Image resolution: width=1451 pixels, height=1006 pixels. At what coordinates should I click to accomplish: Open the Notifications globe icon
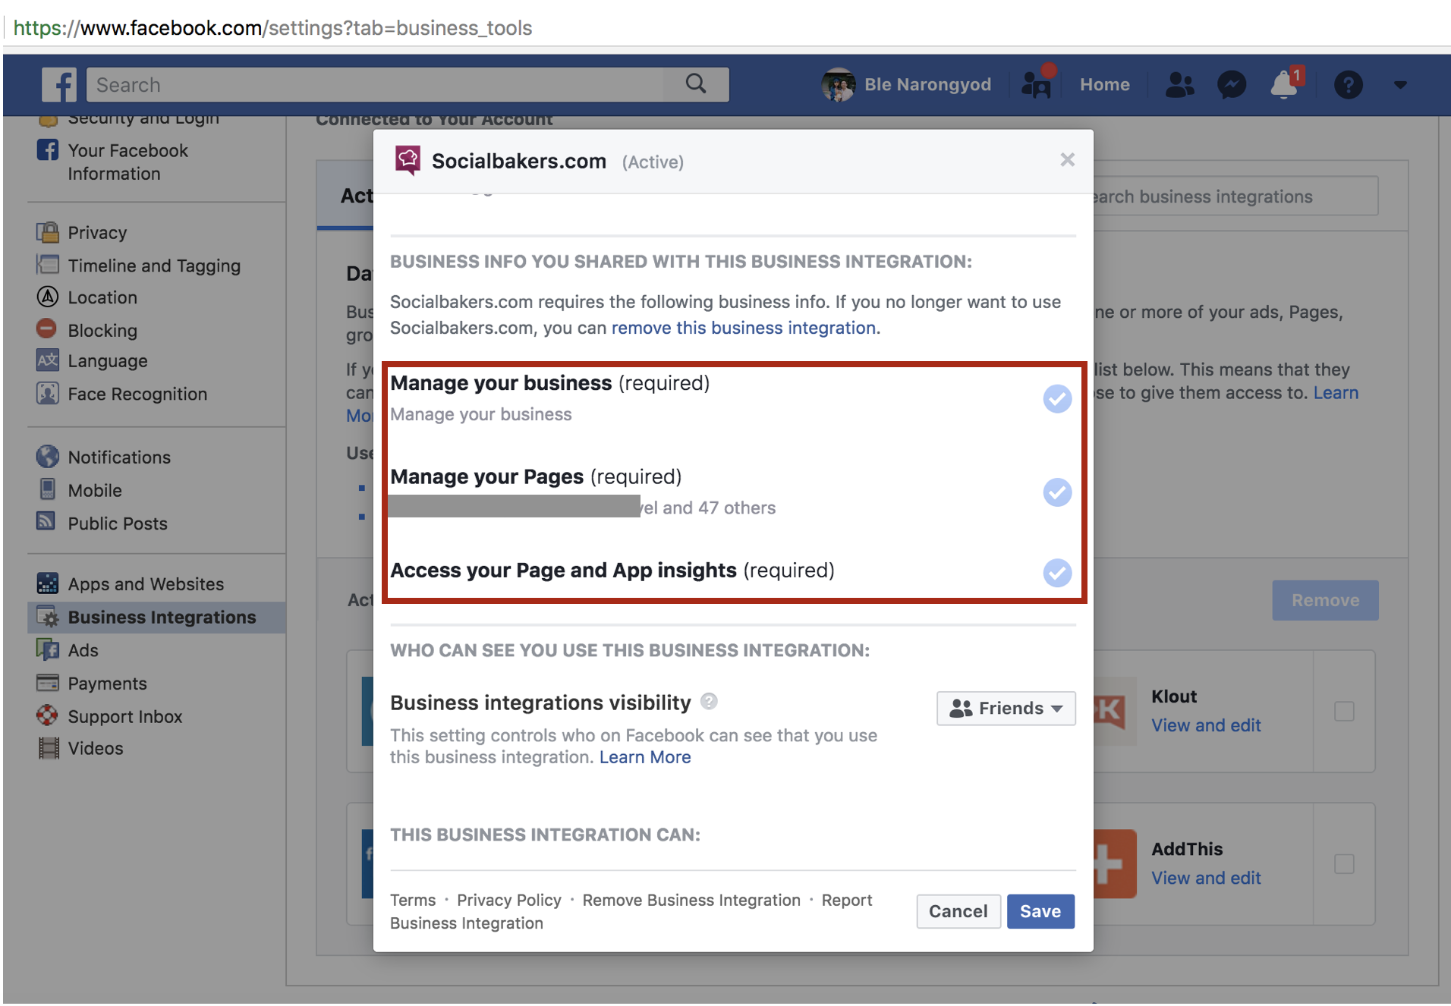click(48, 456)
